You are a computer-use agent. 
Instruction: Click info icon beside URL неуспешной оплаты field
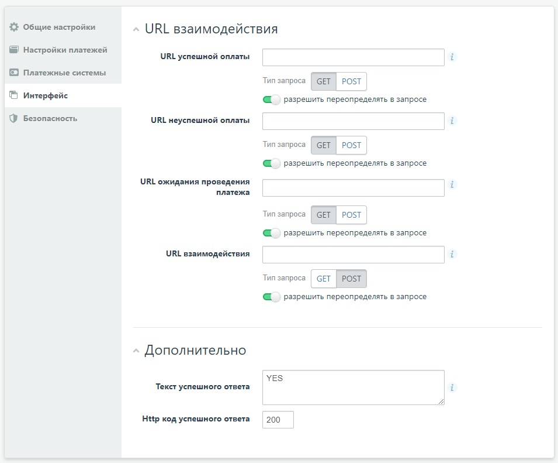click(x=452, y=121)
